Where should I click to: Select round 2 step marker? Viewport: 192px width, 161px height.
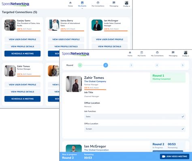tap(106, 65)
